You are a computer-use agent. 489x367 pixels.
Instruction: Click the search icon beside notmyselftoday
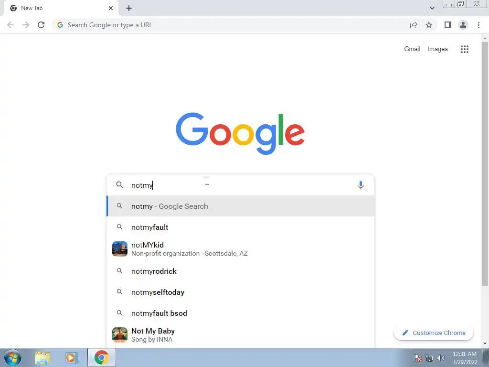pos(119,292)
